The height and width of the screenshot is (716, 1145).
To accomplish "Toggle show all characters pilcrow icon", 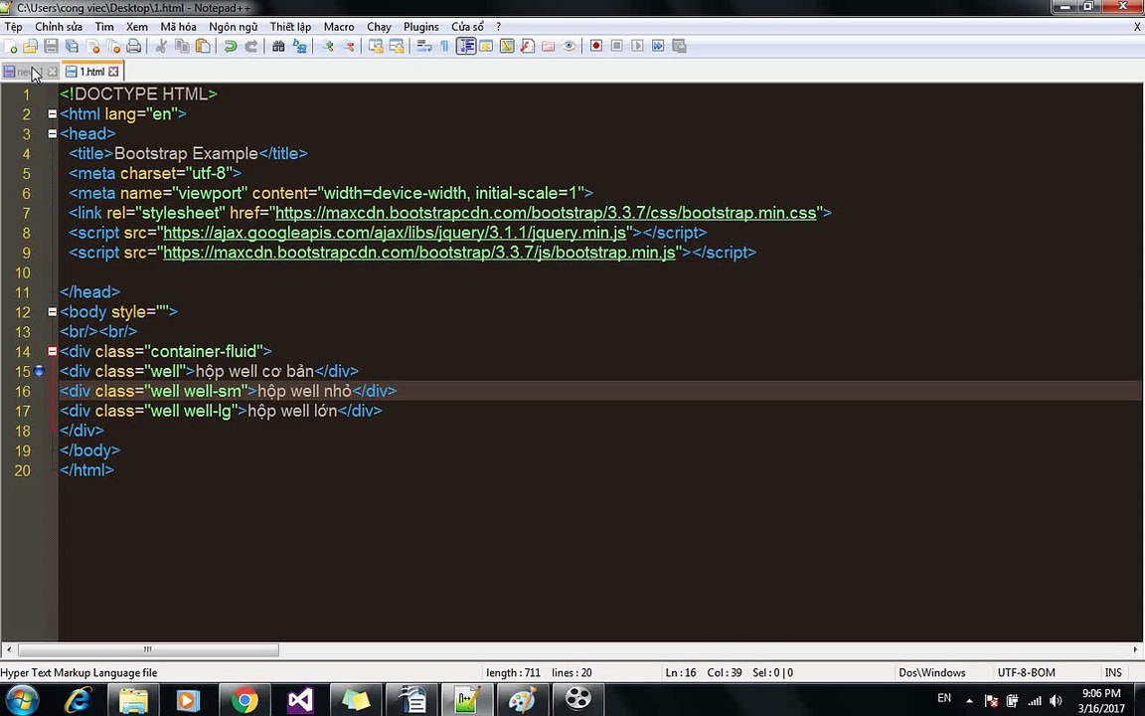I will point(444,46).
